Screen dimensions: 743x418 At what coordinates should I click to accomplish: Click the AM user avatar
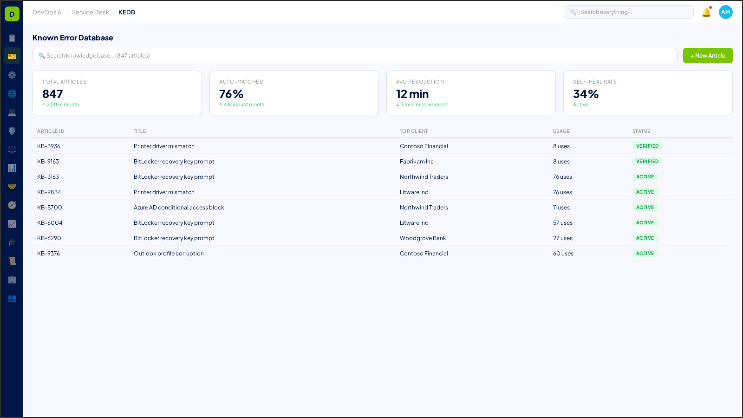[x=725, y=12]
